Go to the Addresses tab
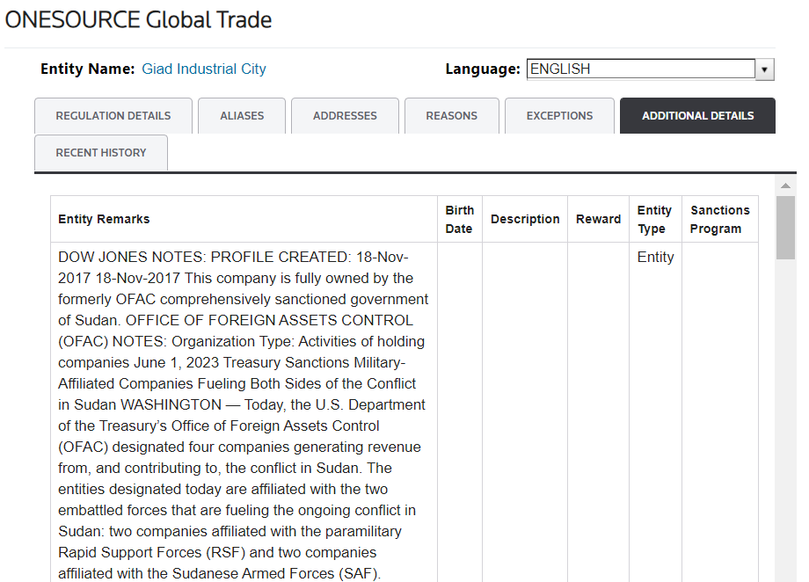The height and width of the screenshot is (582, 809). [x=345, y=115]
